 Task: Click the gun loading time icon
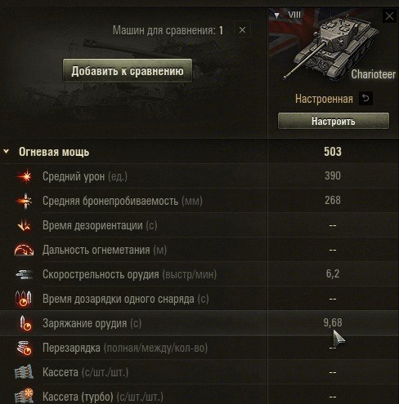coord(25,323)
